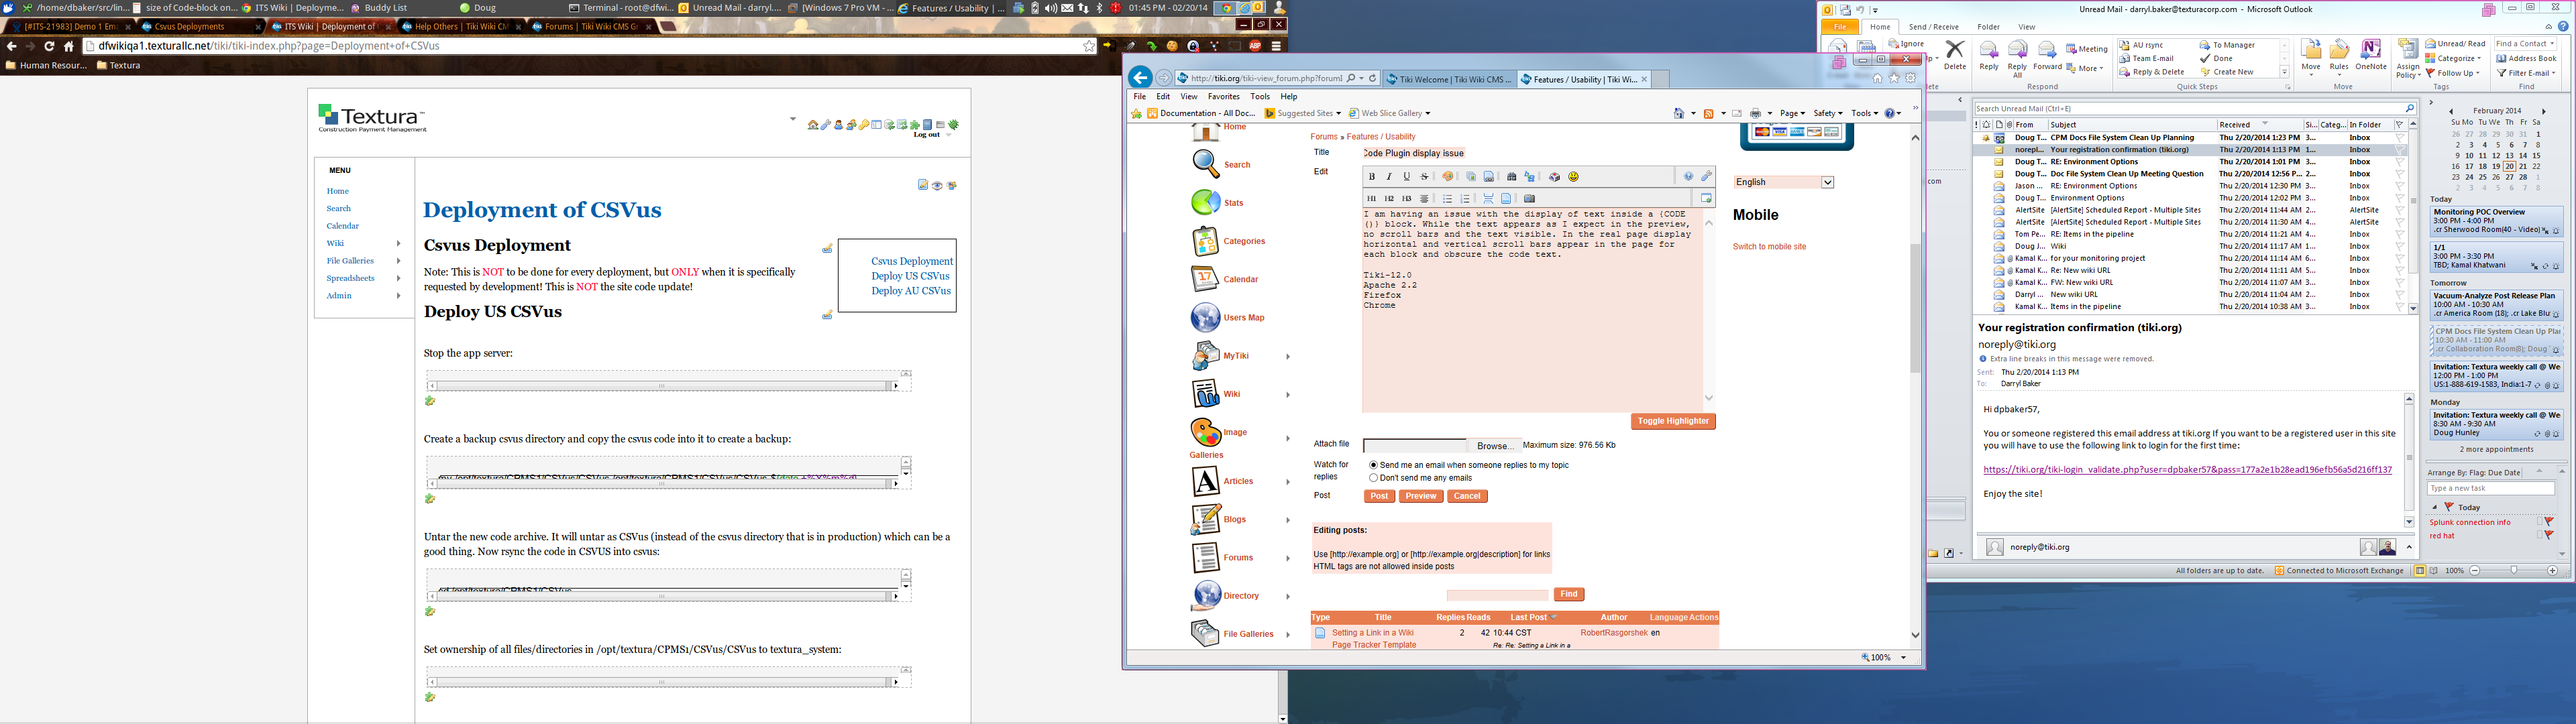This screenshot has width=2576, height=724.
Task: Click numbered list icon in Tiki editor
Action: pos(1465,199)
